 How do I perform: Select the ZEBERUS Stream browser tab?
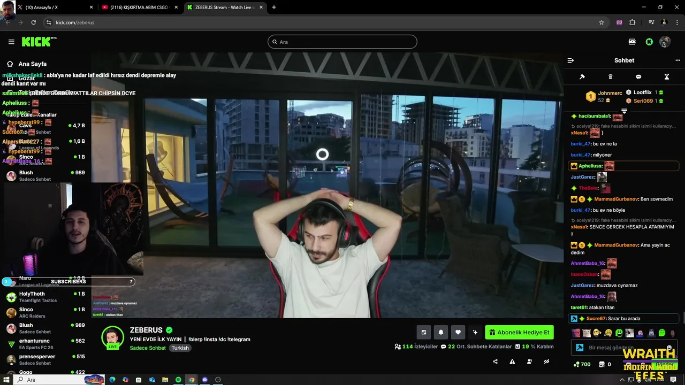225,7
